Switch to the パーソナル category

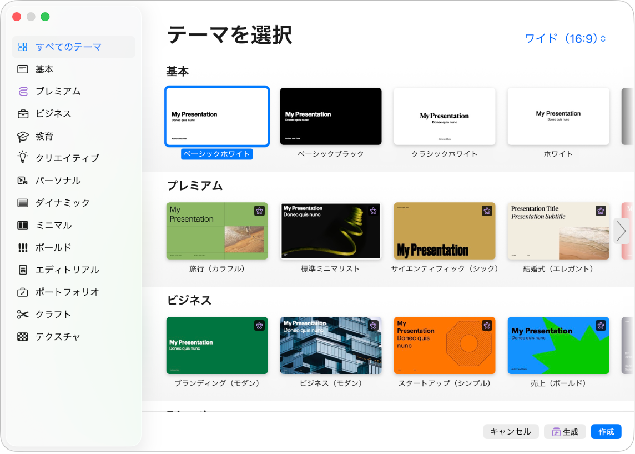(23, 180)
